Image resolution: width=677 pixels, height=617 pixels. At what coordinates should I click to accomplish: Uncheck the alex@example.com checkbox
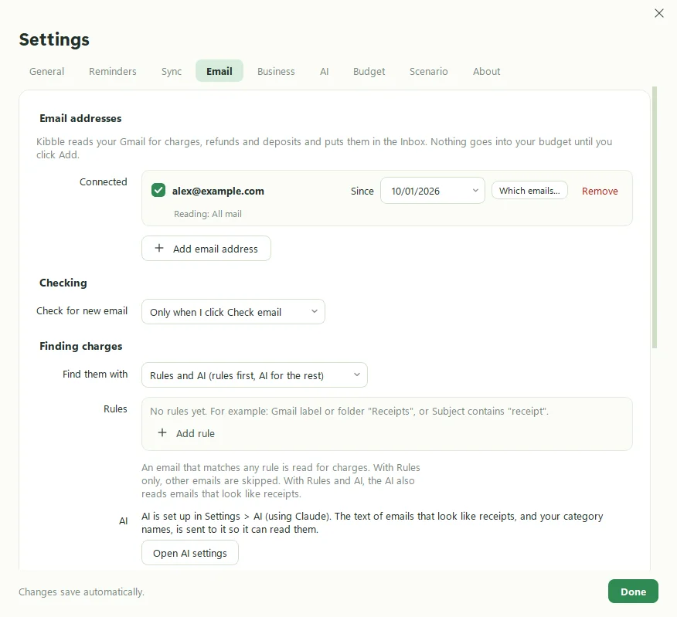tap(158, 190)
